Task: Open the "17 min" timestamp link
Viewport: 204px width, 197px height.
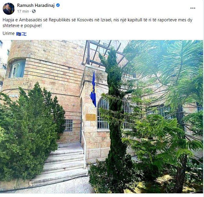Action: [23, 11]
